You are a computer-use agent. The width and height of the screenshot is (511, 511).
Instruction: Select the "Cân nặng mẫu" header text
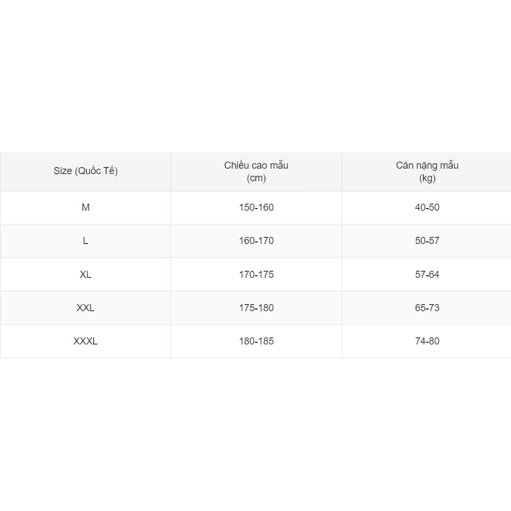pos(427,165)
